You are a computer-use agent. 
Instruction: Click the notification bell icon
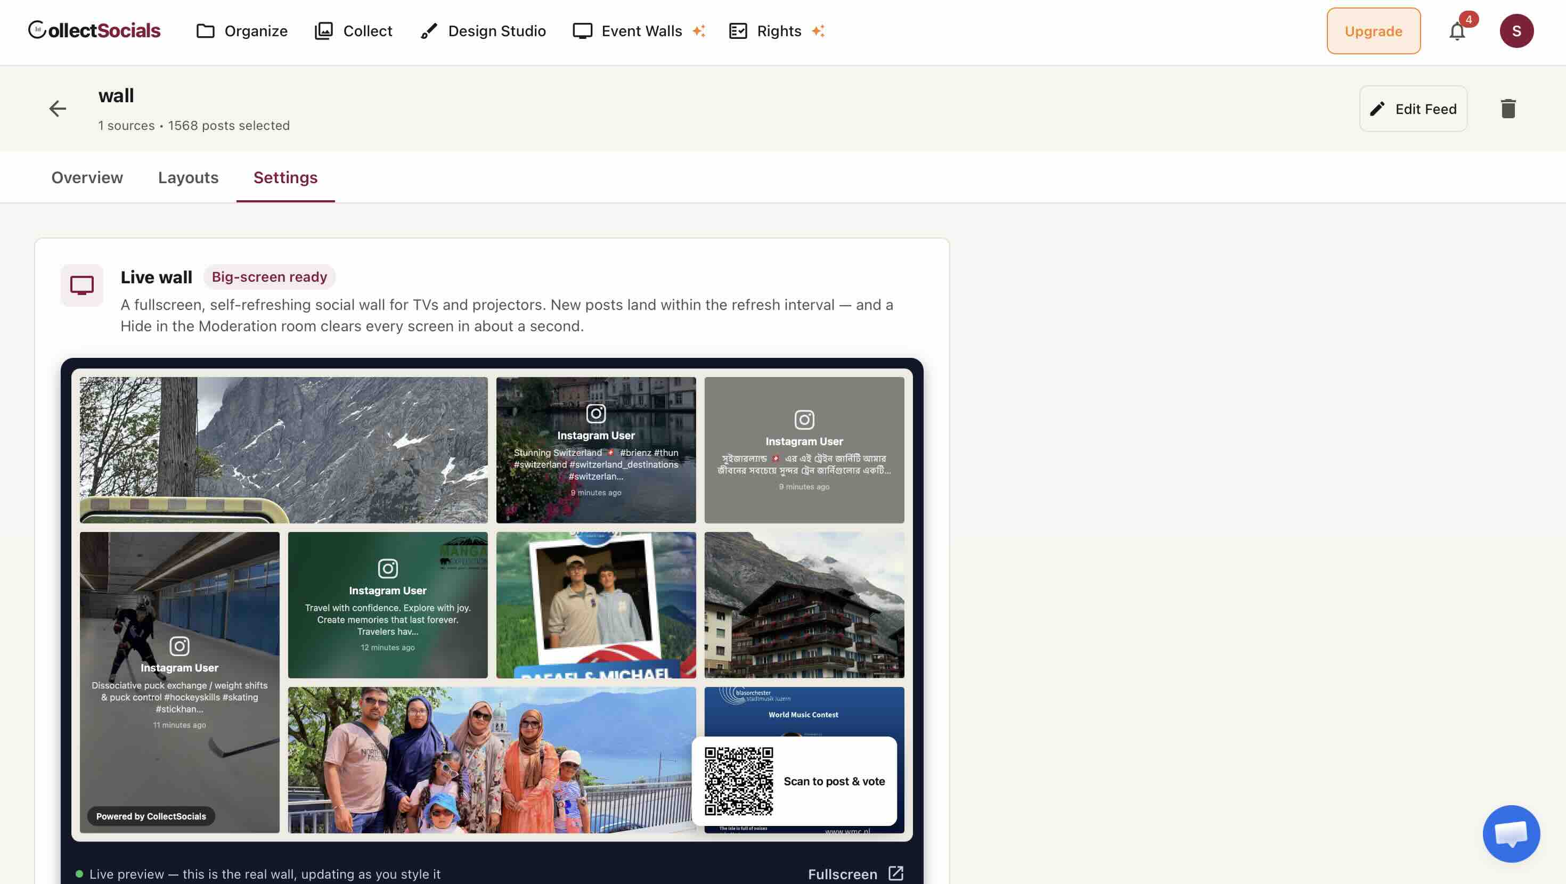[1457, 31]
